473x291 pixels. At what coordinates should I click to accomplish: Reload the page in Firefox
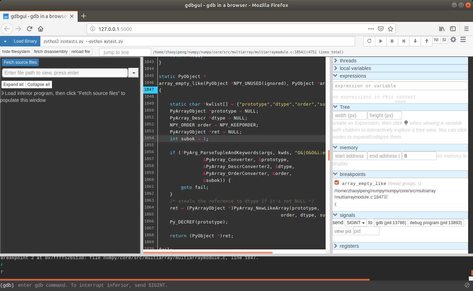(x=29, y=29)
